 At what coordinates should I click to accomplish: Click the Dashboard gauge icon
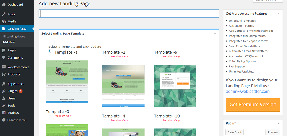pos(4,5)
